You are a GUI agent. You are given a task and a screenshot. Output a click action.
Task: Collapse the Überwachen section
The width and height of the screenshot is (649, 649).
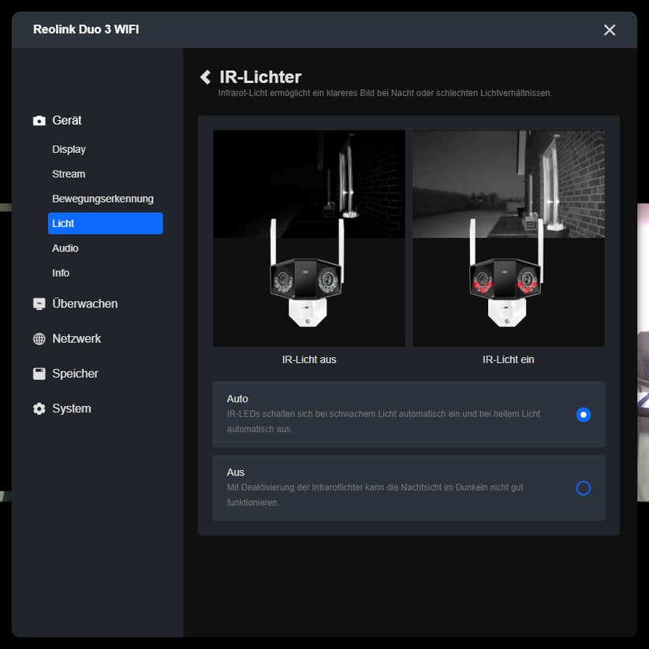coord(84,303)
